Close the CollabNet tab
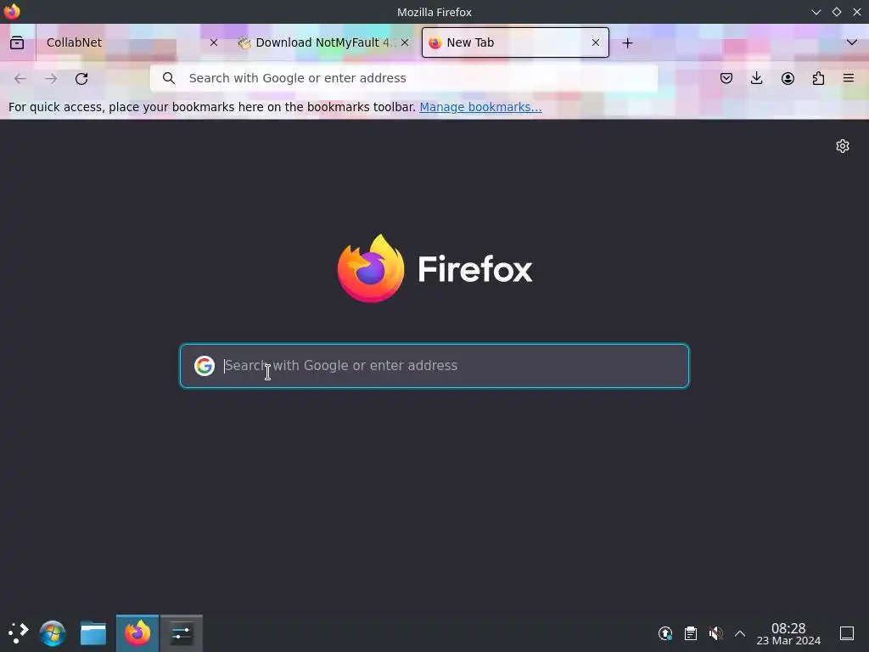 [213, 42]
